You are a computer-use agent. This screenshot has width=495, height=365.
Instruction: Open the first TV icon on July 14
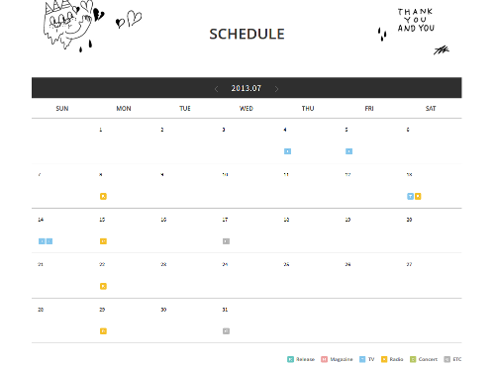tap(42, 241)
